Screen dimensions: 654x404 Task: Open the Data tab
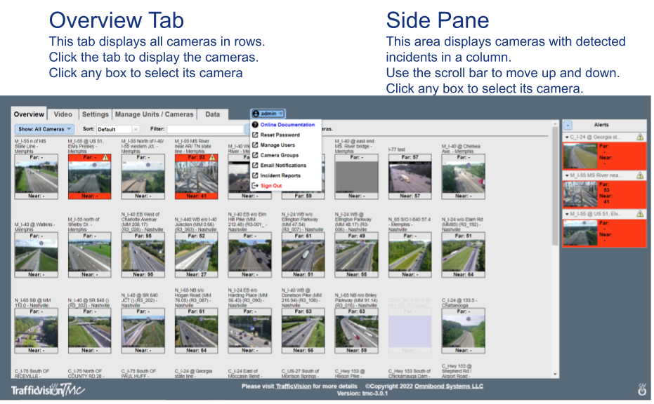pos(212,114)
